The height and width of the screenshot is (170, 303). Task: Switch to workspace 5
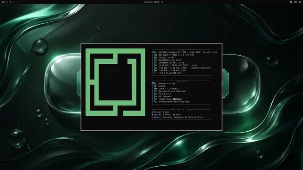click(x=20, y=2)
